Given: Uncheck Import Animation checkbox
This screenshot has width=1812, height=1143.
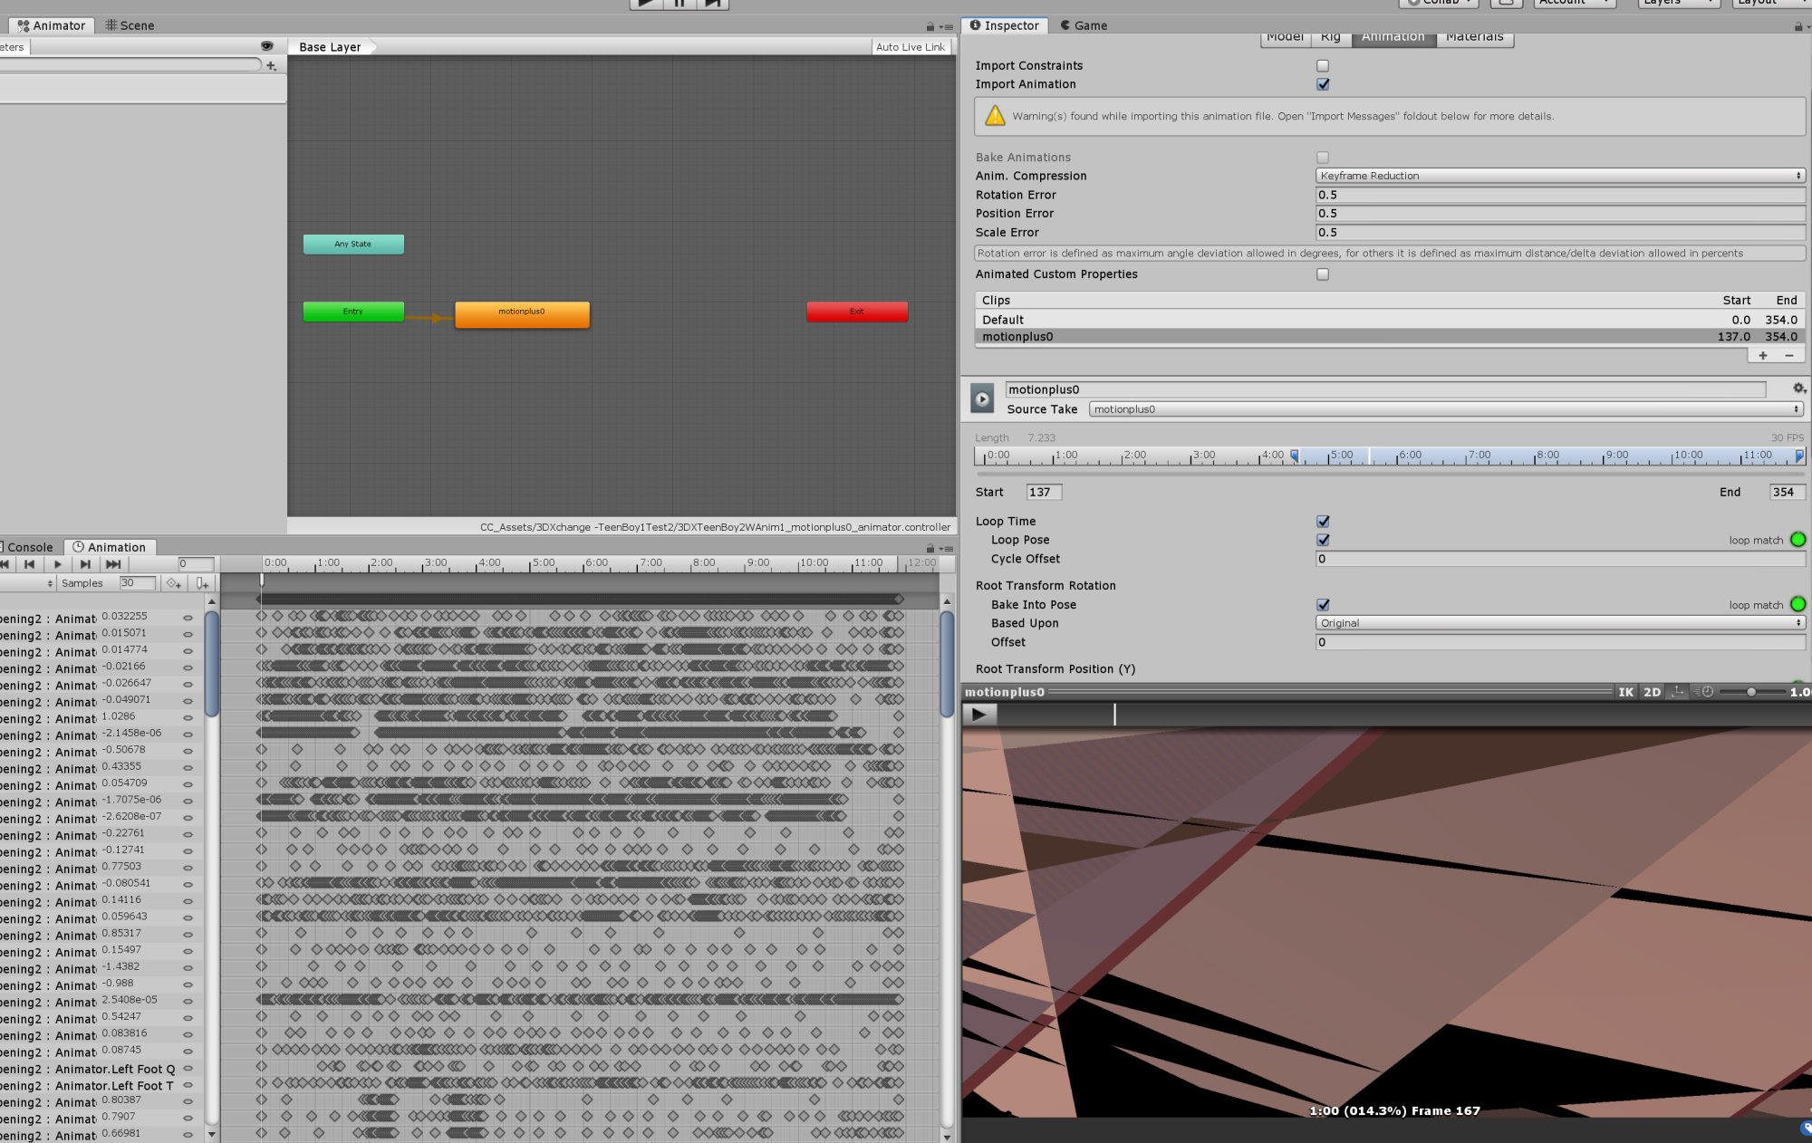Looking at the screenshot, I should 1323,84.
